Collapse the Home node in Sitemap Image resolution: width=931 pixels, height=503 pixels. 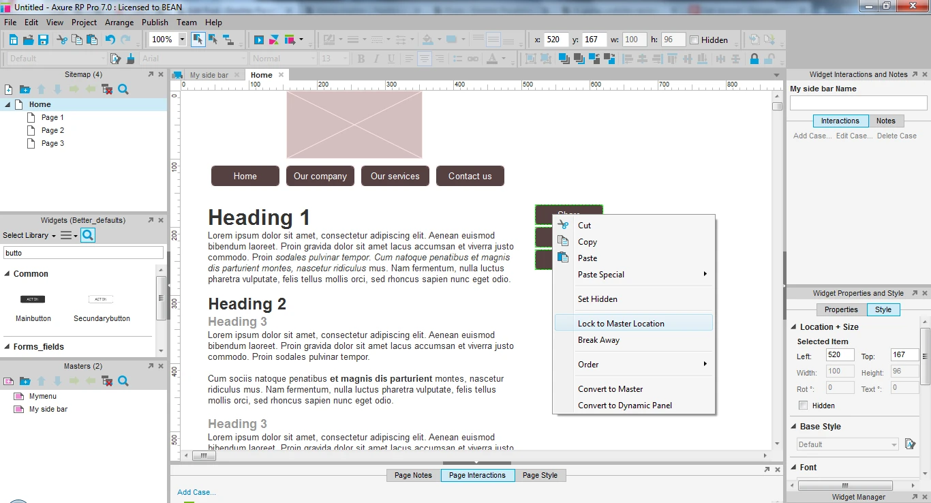pyautogui.click(x=8, y=104)
